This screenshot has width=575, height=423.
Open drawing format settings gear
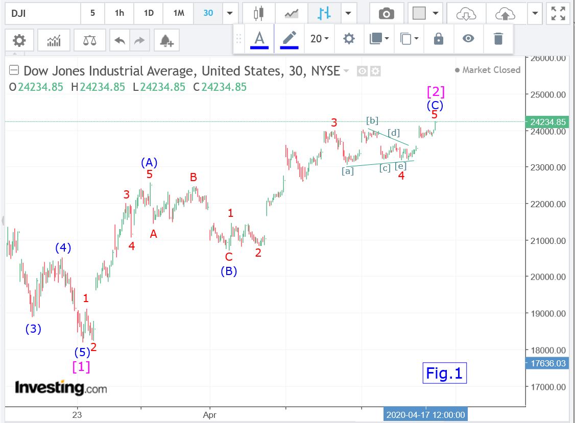point(349,38)
